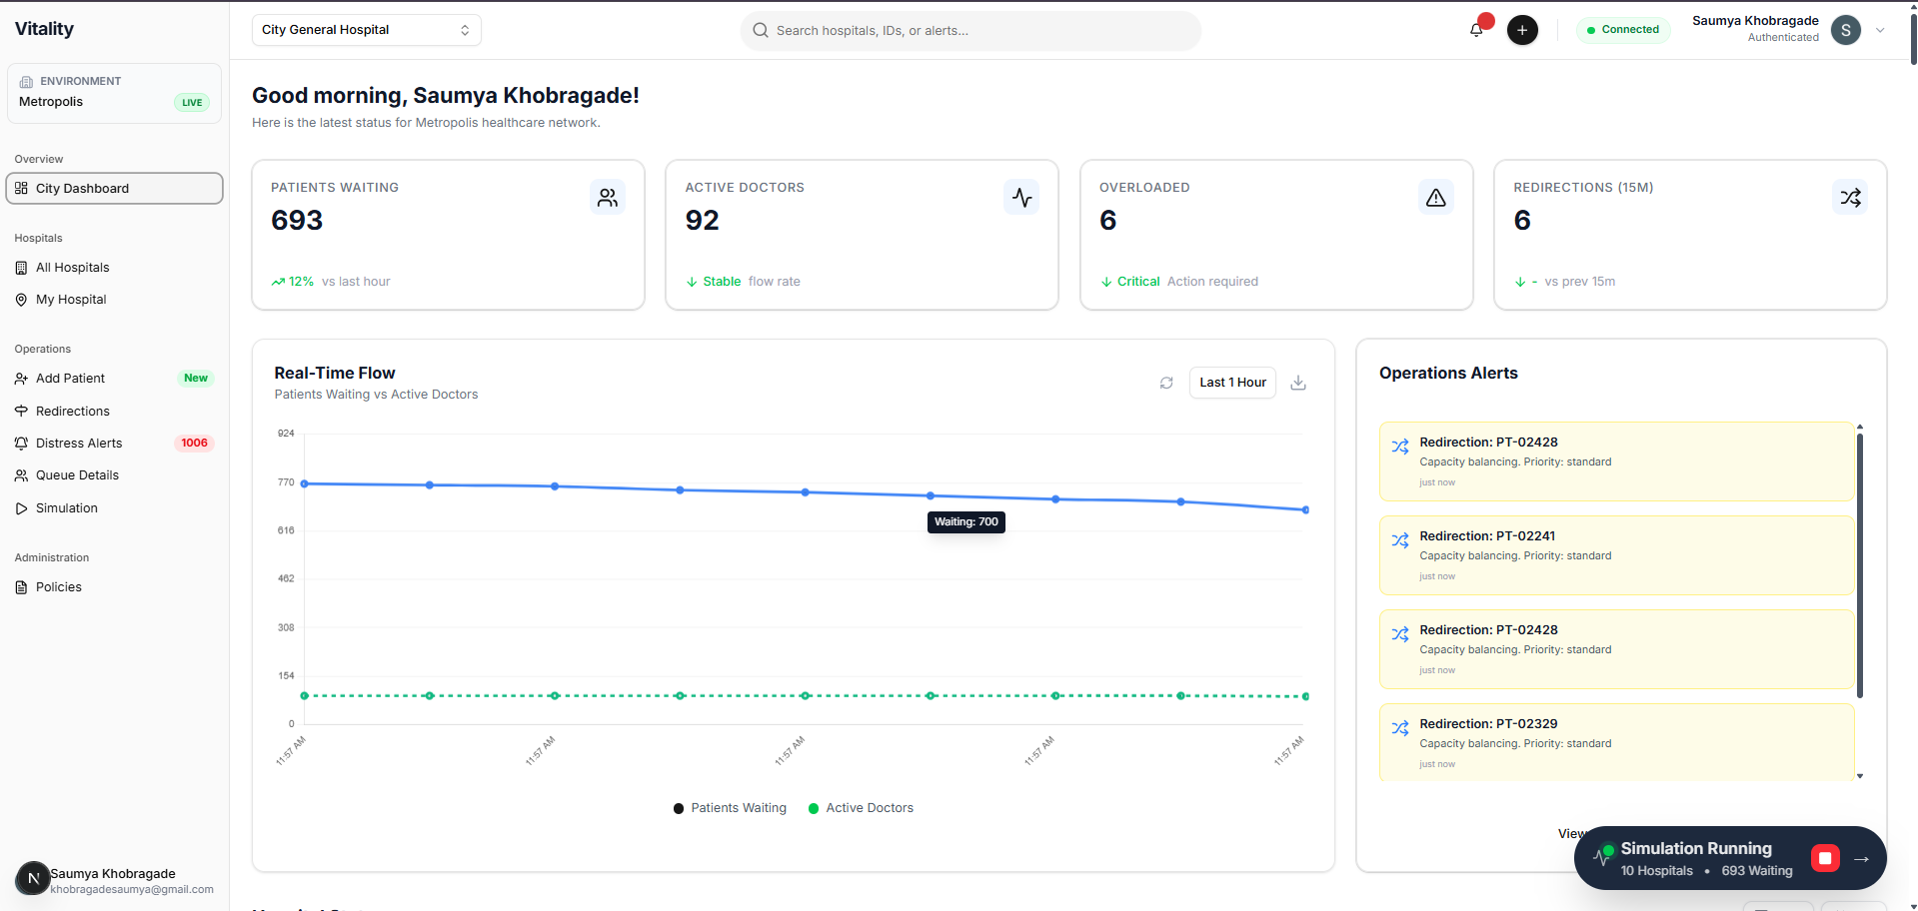The width and height of the screenshot is (1918, 911).
Task: Open the Add Patient page
Action: point(70,379)
